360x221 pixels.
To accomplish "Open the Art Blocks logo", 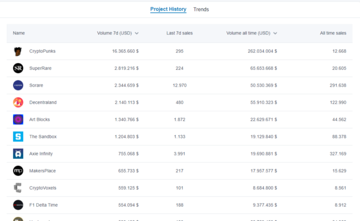I will [18, 120].
